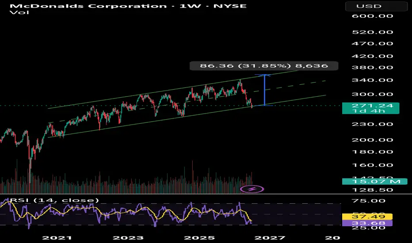
Task: Click the measurement tooltip 86.36 (31.85%)
Action: pos(264,66)
